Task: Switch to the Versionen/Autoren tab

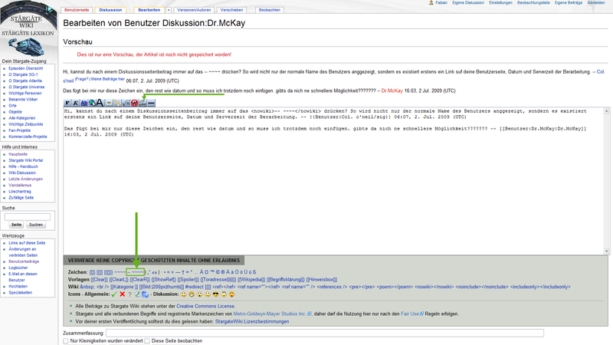Action: (x=195, y=11)
